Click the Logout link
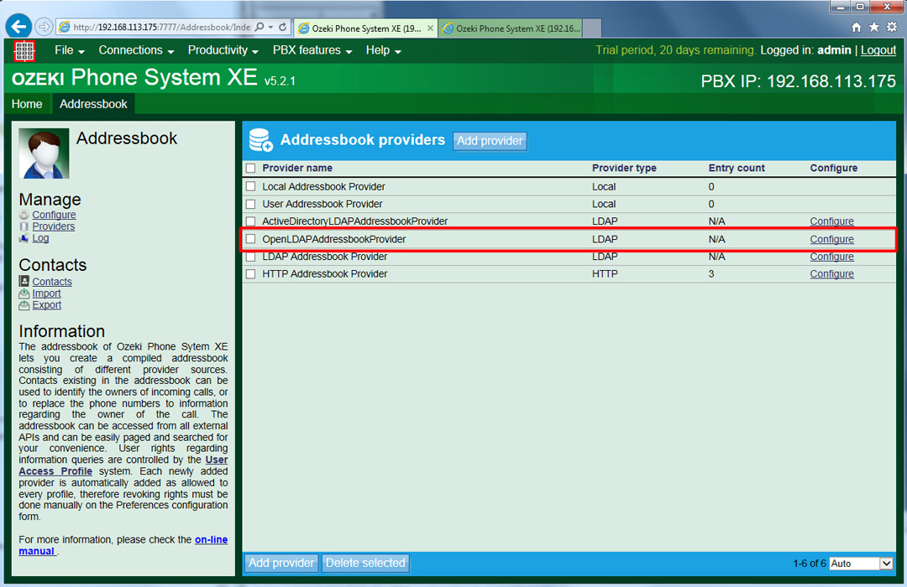Screen dimensions: 907x587 878,50
